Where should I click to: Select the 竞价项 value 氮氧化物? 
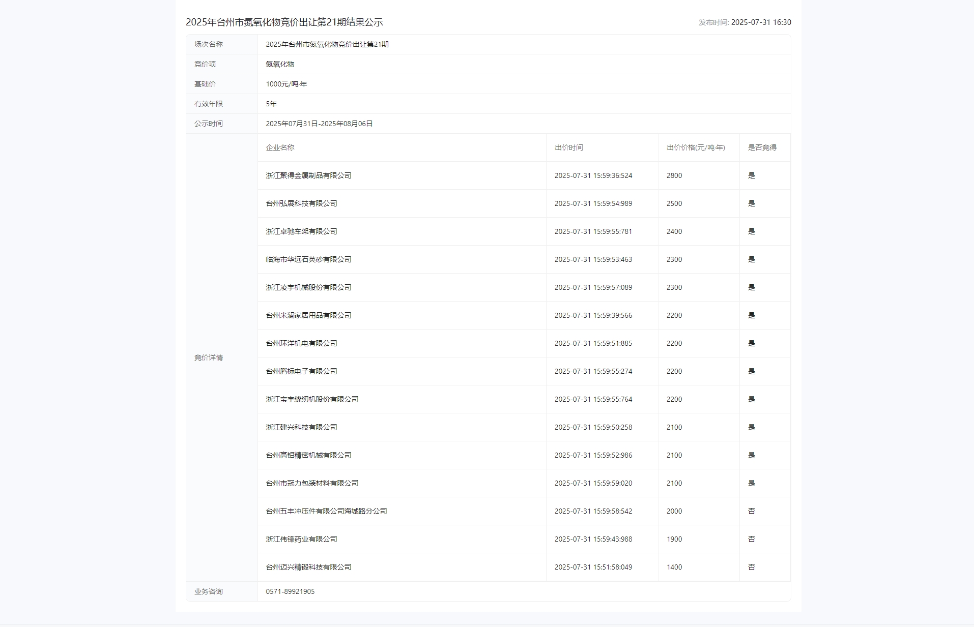tap(279, 64)
